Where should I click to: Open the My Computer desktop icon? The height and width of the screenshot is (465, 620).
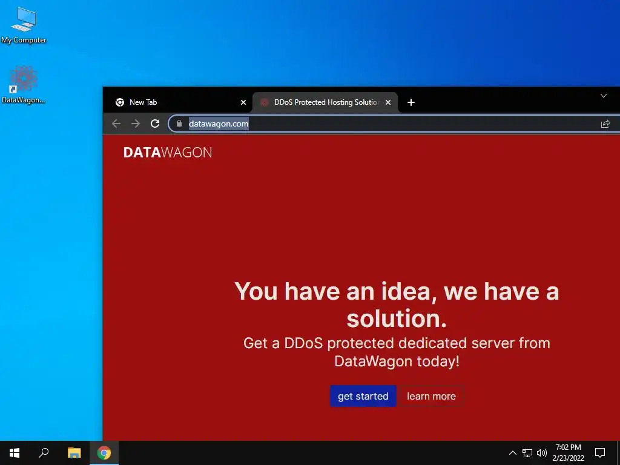(24, 25)
